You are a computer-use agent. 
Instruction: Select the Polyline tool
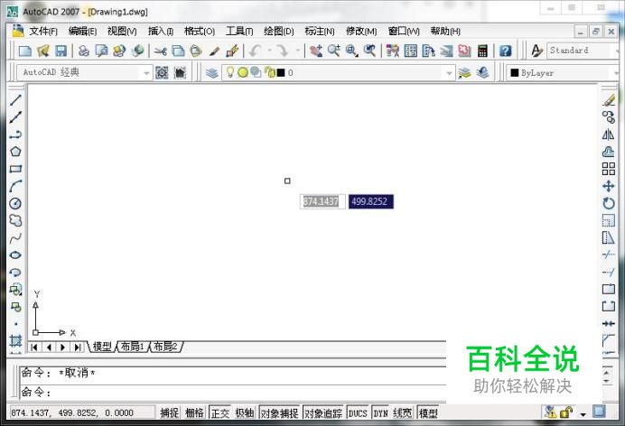tap(15, 134)
